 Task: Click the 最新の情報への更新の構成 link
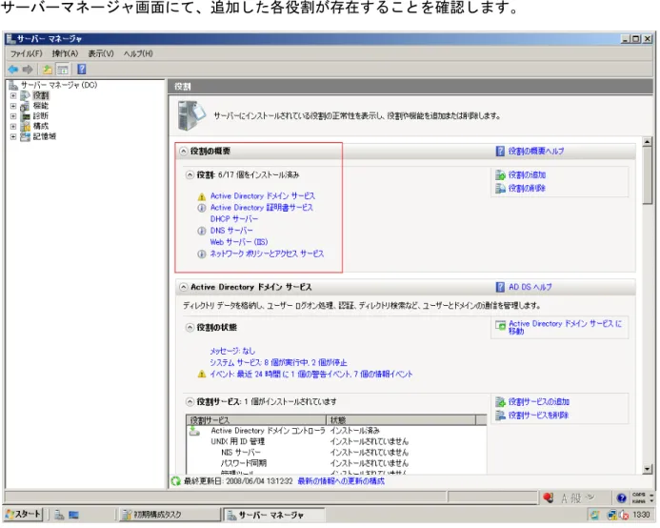pos(341,481)
